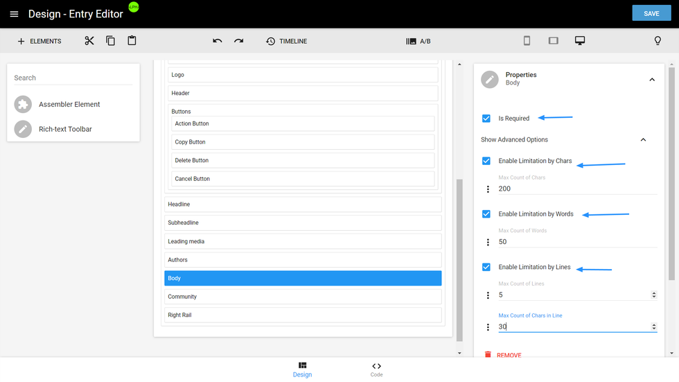Click the Max Count of Chars field
Image resolution: width=679 pixels, height=382 pixels.
[576, 189]
